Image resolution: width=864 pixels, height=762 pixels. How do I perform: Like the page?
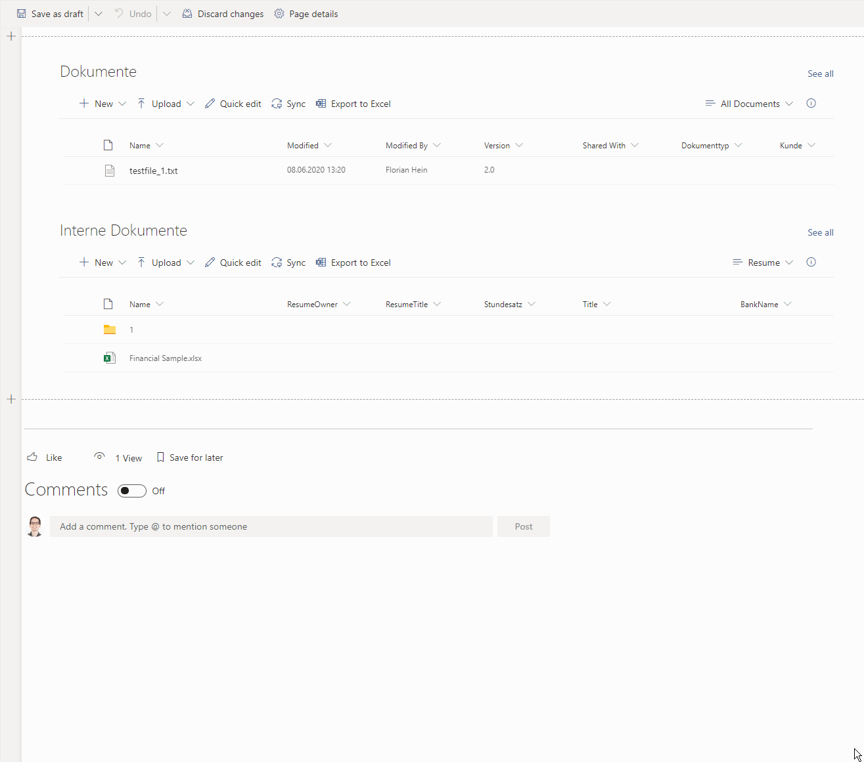(45, 457)
